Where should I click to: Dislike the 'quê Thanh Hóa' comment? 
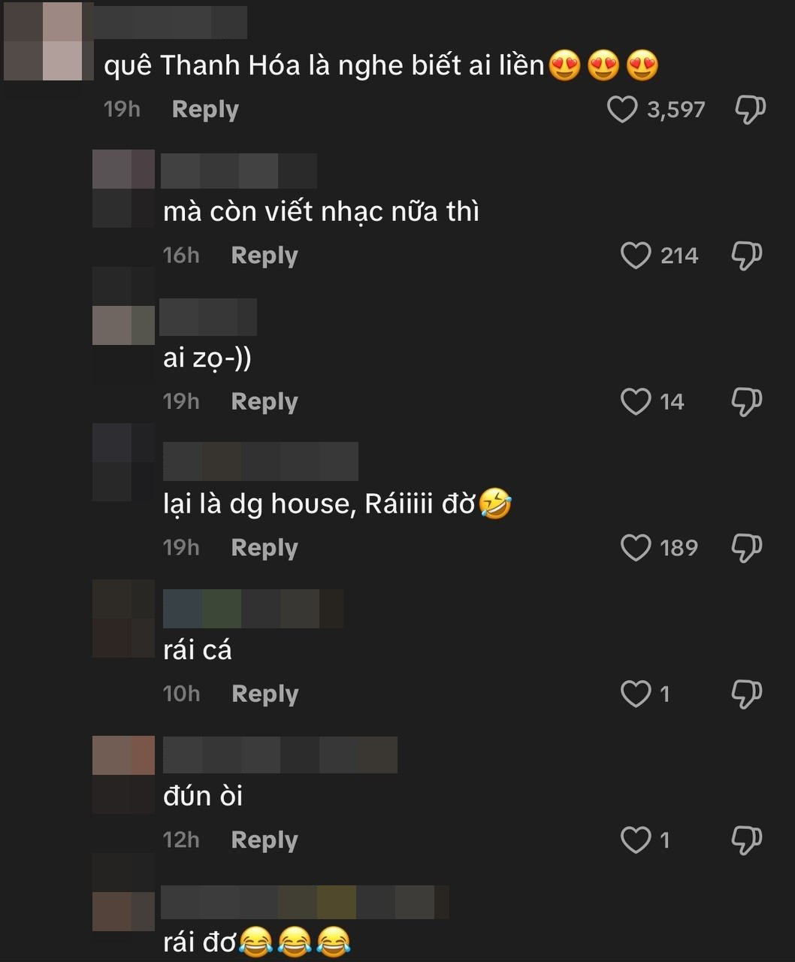pyautogui.click(x=749, y=110)
